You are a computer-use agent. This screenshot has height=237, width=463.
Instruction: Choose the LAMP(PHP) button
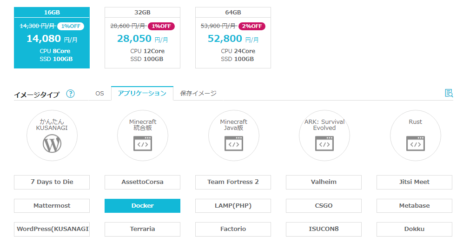coord(233,206)
